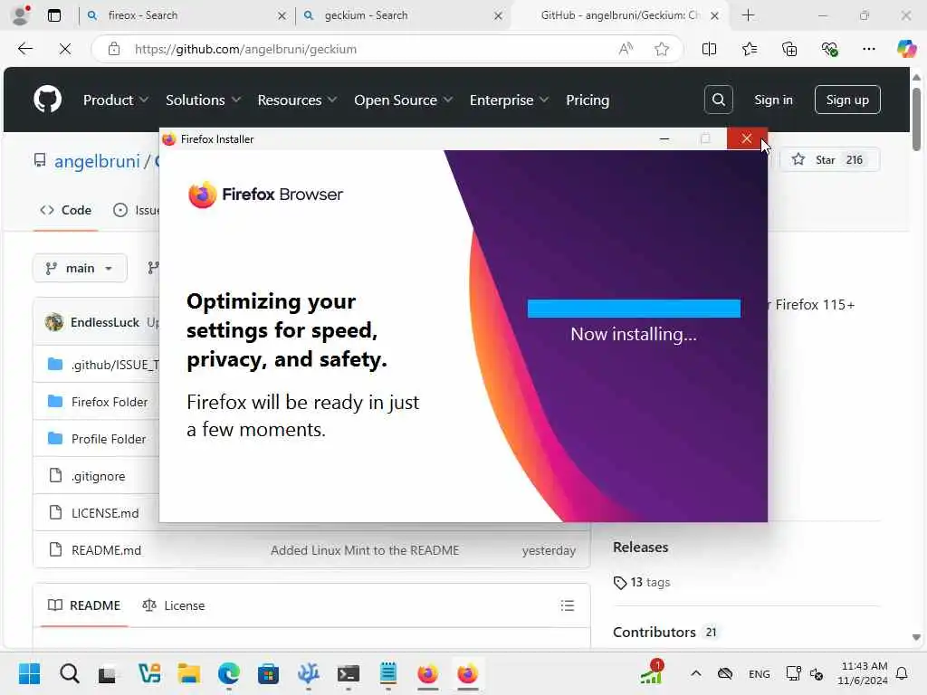Open File Explorer from taskbar
This screenshot has height=695, width=927.
[188, 673]
